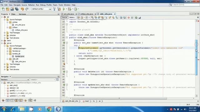Toggle Sort by Source in Navigator
200x112 pixels.
(35, 100)
